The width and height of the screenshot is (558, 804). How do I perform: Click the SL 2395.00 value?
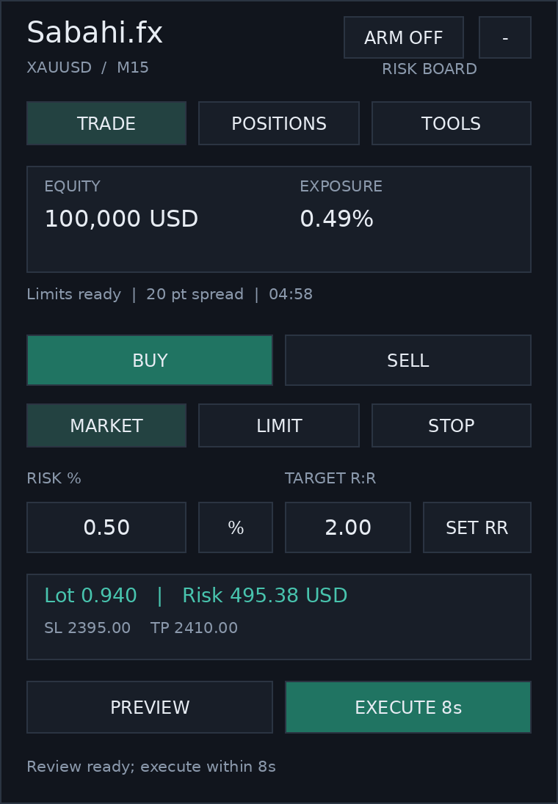tap(87, 628)
